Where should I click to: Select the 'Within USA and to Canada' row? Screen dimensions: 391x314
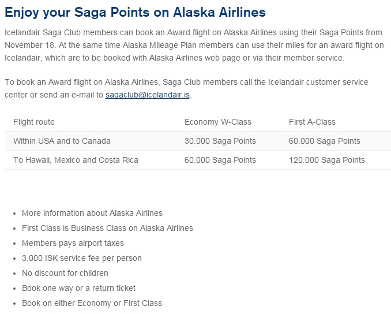pos(62,141)
